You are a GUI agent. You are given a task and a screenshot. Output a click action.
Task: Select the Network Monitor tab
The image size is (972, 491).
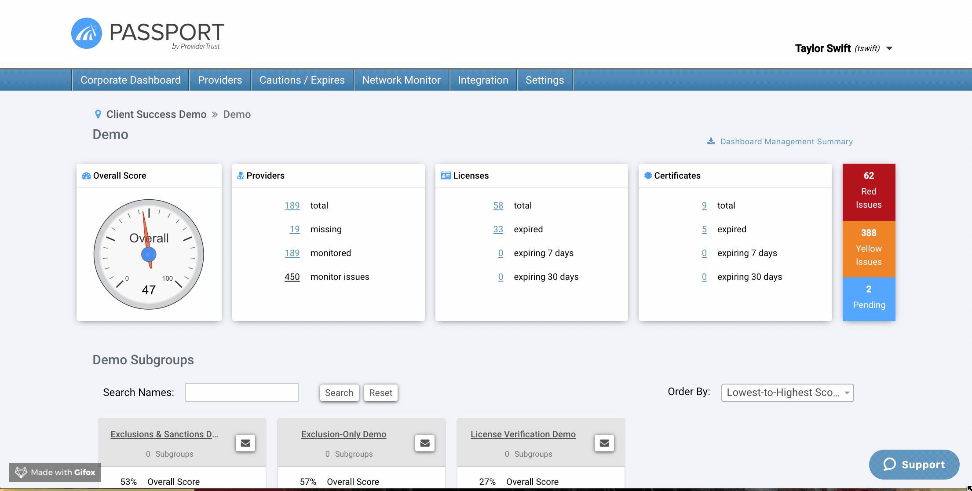click(x=401, y=80)
